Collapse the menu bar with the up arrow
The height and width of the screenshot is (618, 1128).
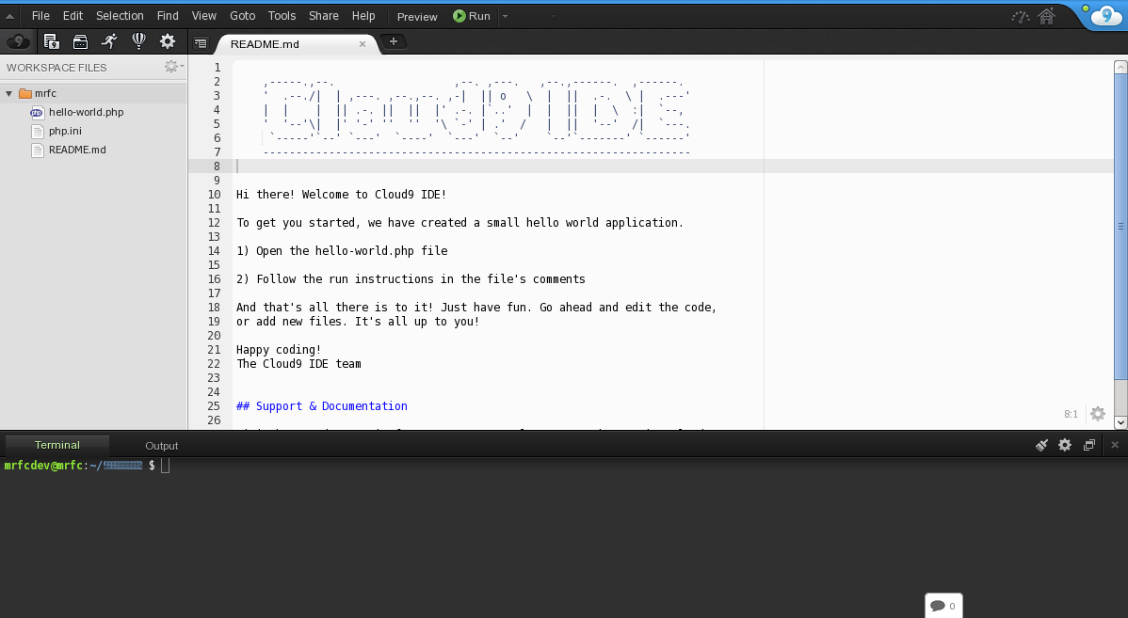(10, 16)
